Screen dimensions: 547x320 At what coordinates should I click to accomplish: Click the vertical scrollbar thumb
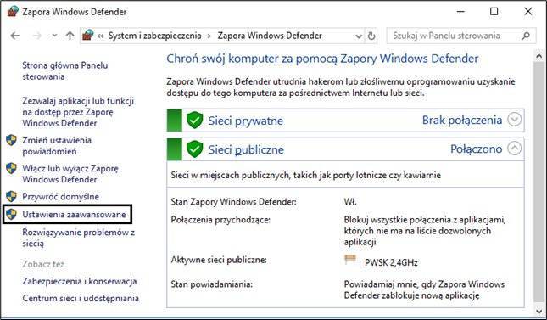click(x=539, y=182)
